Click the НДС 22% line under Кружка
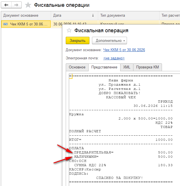The width and height of the screenshot is (180, 186). tap(164, 123)
